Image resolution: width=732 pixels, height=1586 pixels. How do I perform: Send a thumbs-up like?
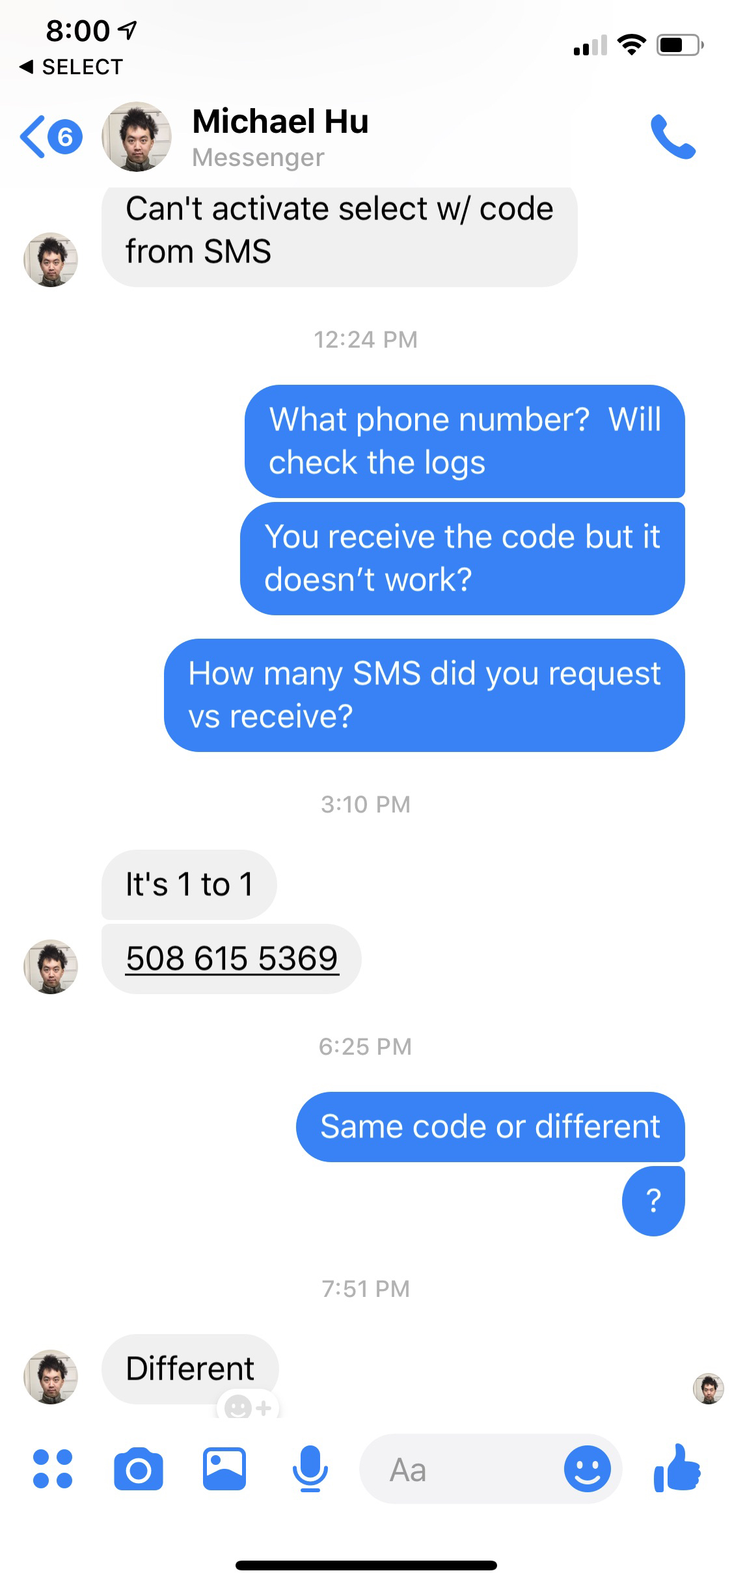tap(677, 1468)
